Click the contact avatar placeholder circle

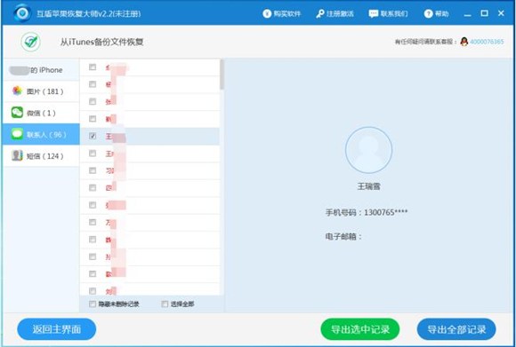click(x=368, y=150)
